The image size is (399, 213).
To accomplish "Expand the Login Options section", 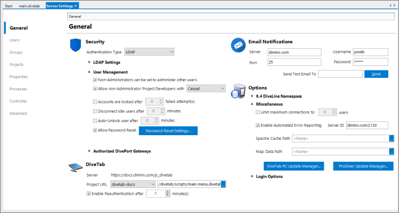I will pos(252,176).
